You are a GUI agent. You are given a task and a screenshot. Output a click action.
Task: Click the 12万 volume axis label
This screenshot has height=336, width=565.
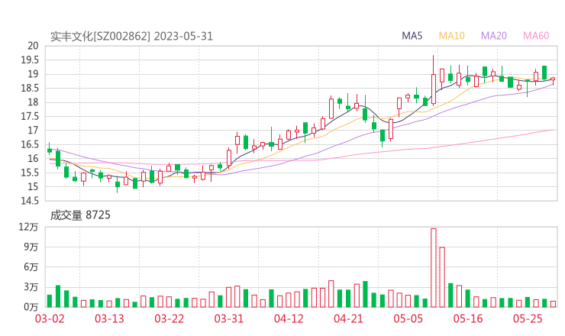pos(29,228)
